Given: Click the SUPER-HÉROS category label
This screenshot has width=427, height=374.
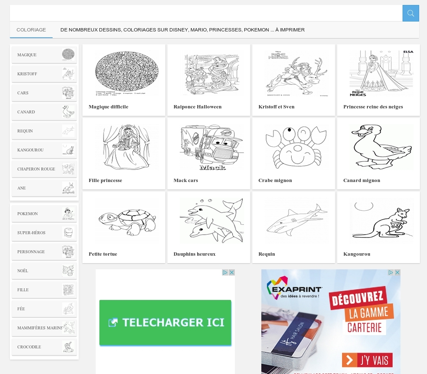Looking at the screenshot, I should (x=31, y=233).
